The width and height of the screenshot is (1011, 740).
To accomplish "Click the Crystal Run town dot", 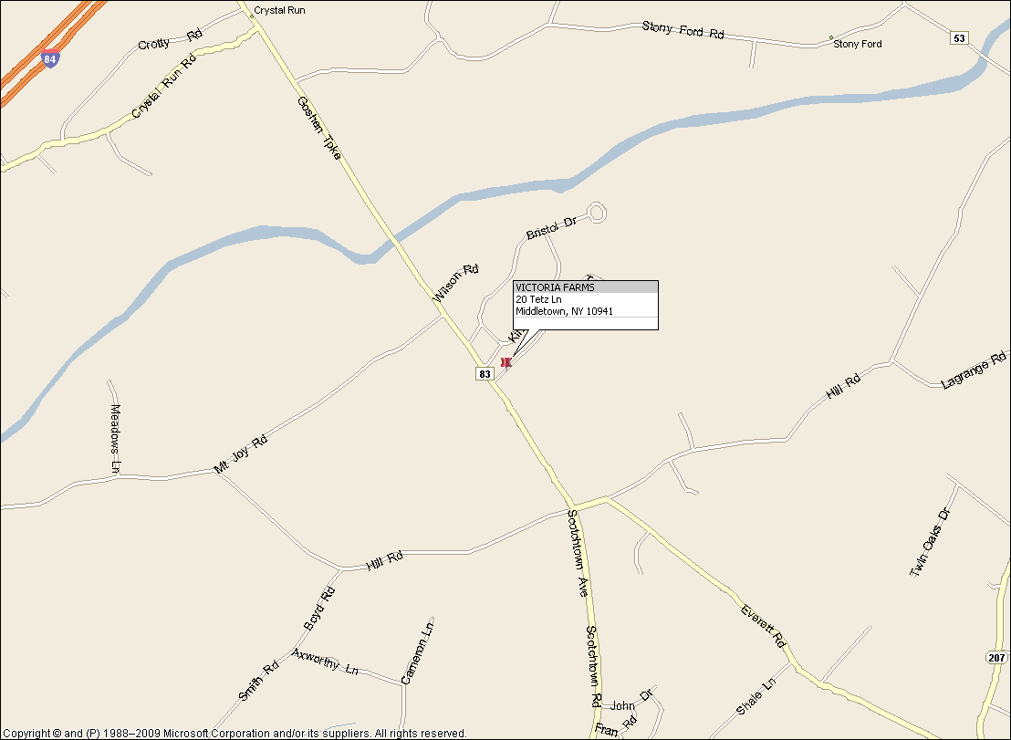I will [252, 16].
